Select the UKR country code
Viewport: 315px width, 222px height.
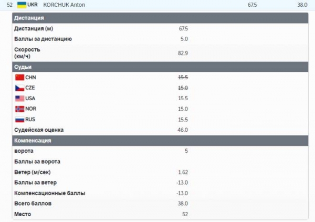(33, 5)
